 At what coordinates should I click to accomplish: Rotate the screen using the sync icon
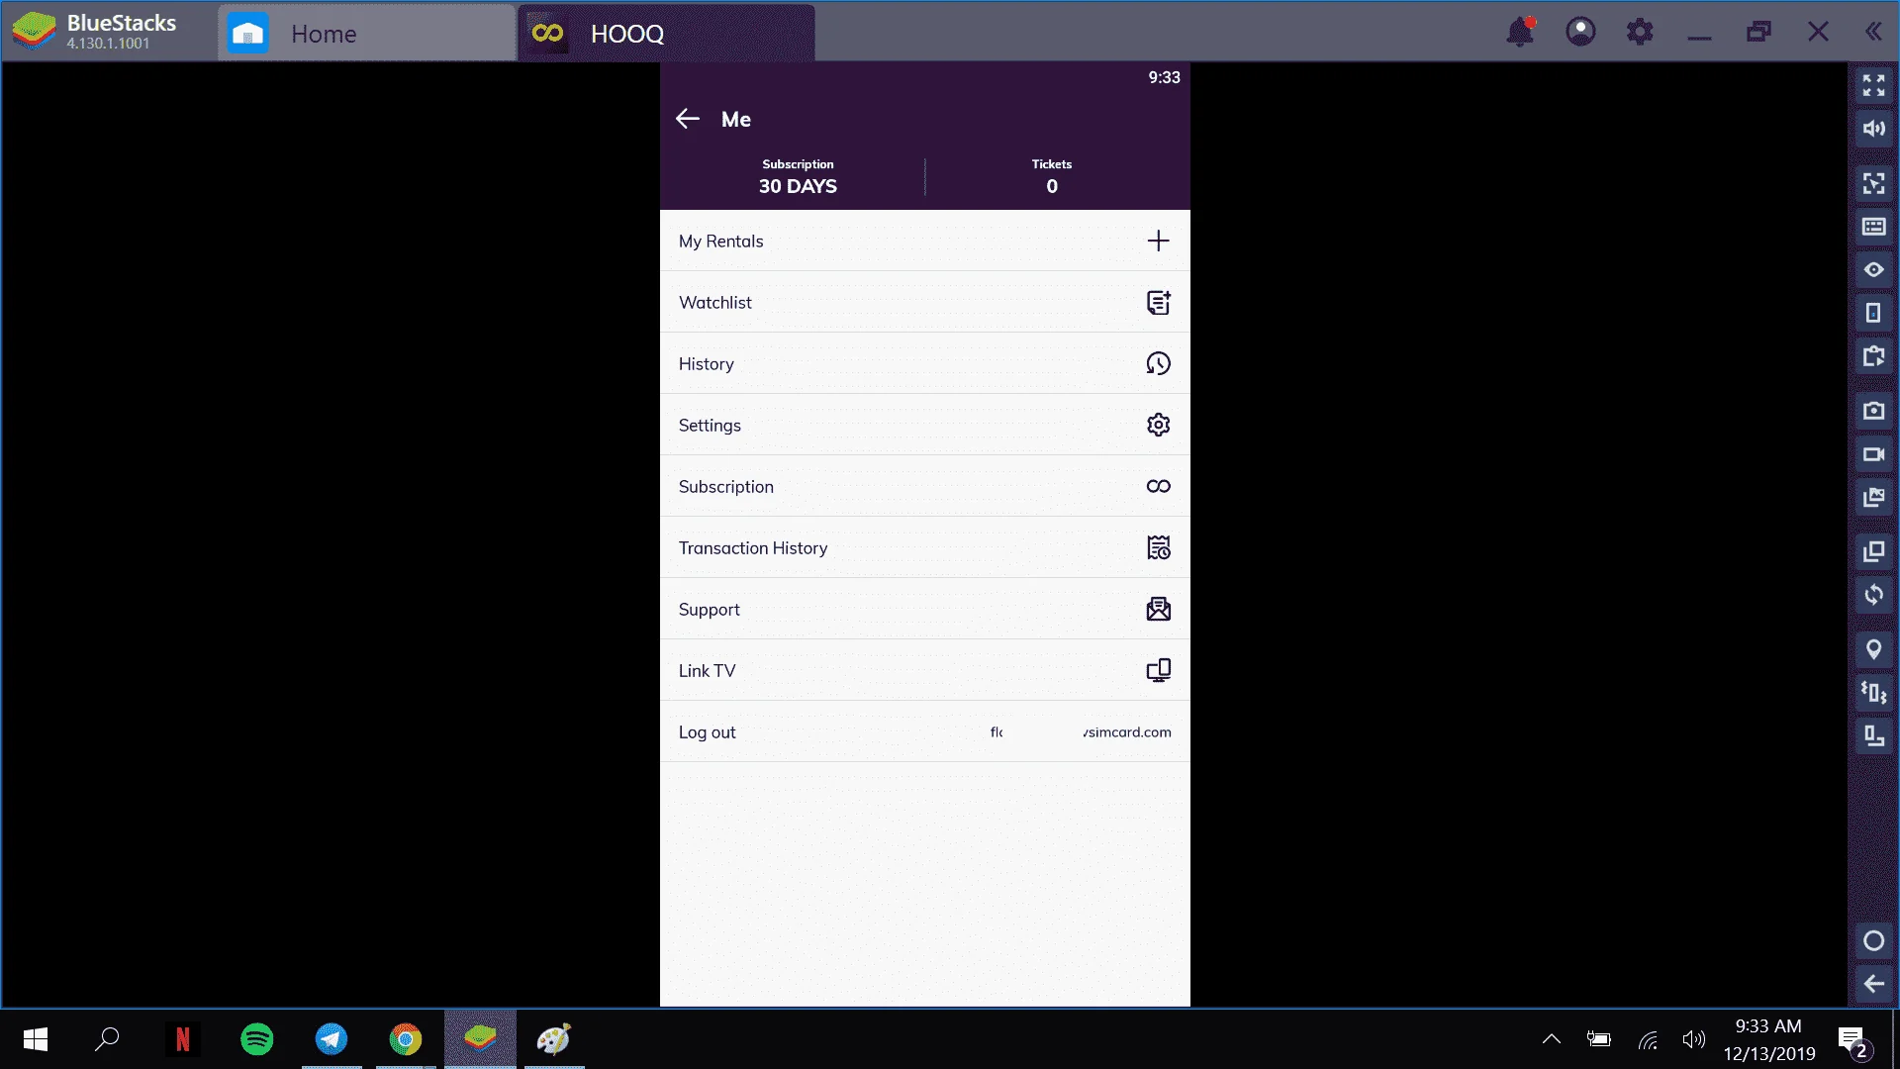1873,595
